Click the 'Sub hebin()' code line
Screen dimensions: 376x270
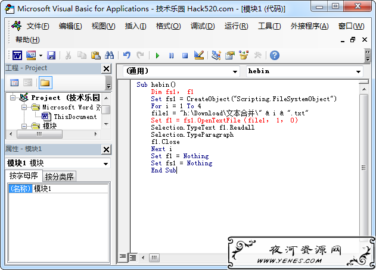pyautogui.click(x=156, y=84)
